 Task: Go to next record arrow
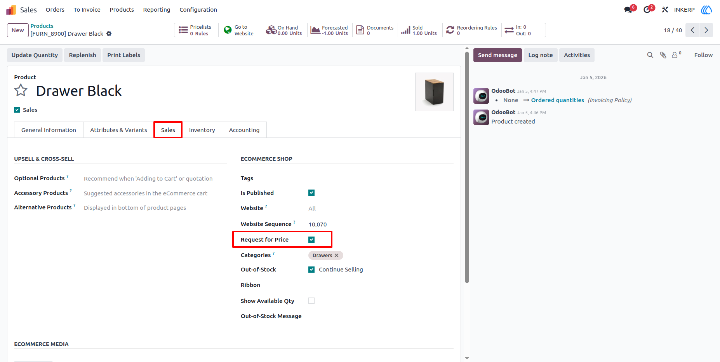[x=706, y=30]
